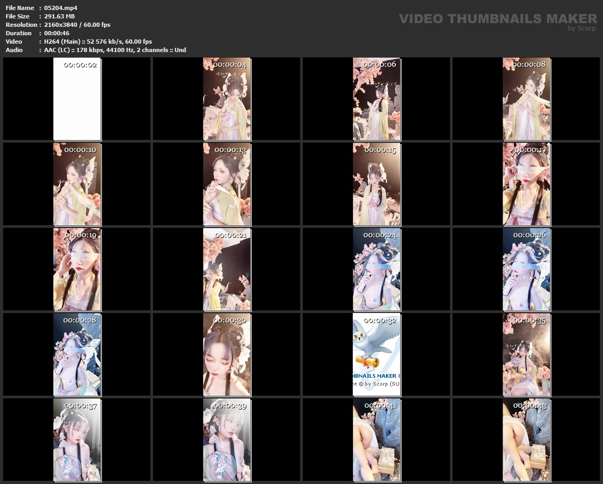Open the 00:00:06 frame thumbnail

point(376,99)
